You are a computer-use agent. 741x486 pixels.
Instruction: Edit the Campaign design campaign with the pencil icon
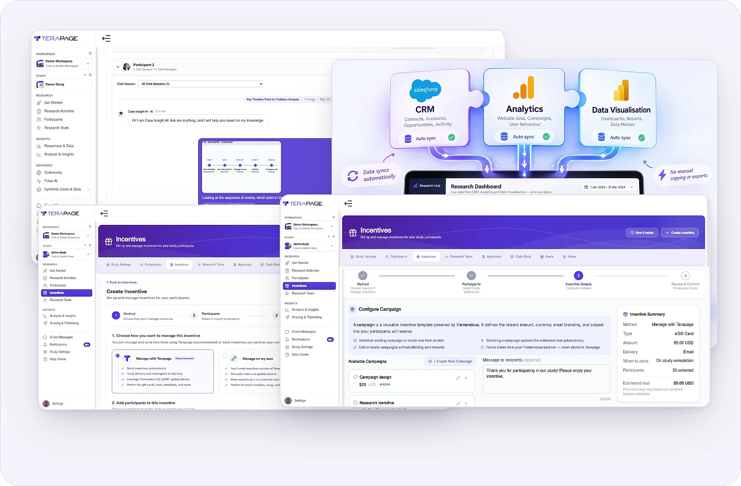[458, 378]
